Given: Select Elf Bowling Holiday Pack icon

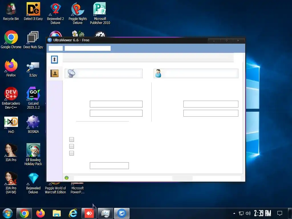Looking at the screenshot, I should (33, 154).
